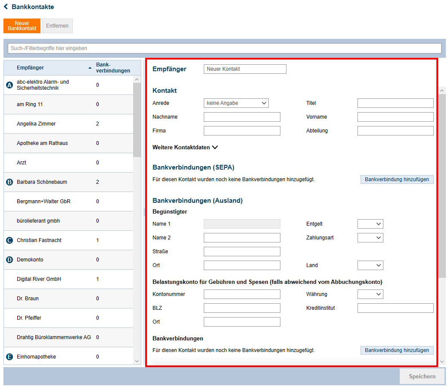Click the letter A index badge
The width and height of the screenshot is (448, 387).
click(x=9, y=85)
